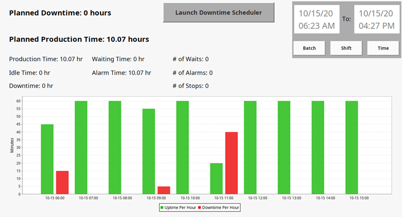Screen dimensions: 402x217
Task: Click '# of Waits: 0' text
Action: [x=190, y=59]
